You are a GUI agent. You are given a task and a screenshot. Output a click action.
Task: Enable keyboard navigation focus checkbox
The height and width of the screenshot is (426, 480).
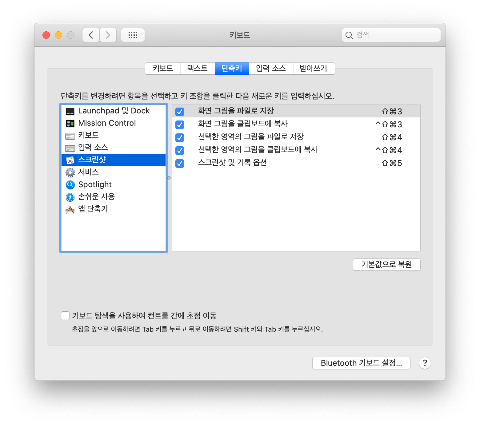(x=65, y=315)
